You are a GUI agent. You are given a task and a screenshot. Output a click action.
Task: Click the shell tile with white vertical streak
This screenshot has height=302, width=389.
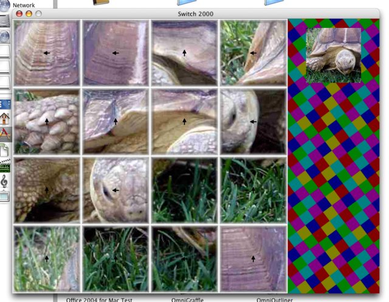pos(115,53)
